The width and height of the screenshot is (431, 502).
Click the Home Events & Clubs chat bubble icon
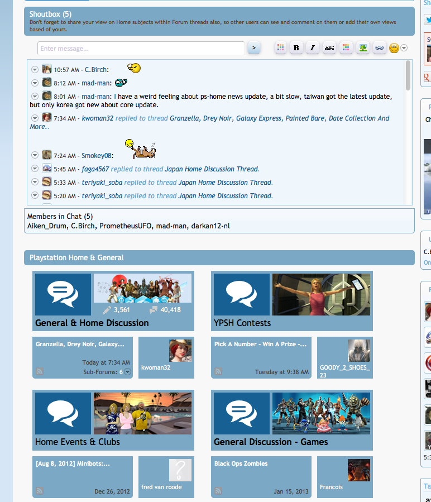[x=63, y=413]
